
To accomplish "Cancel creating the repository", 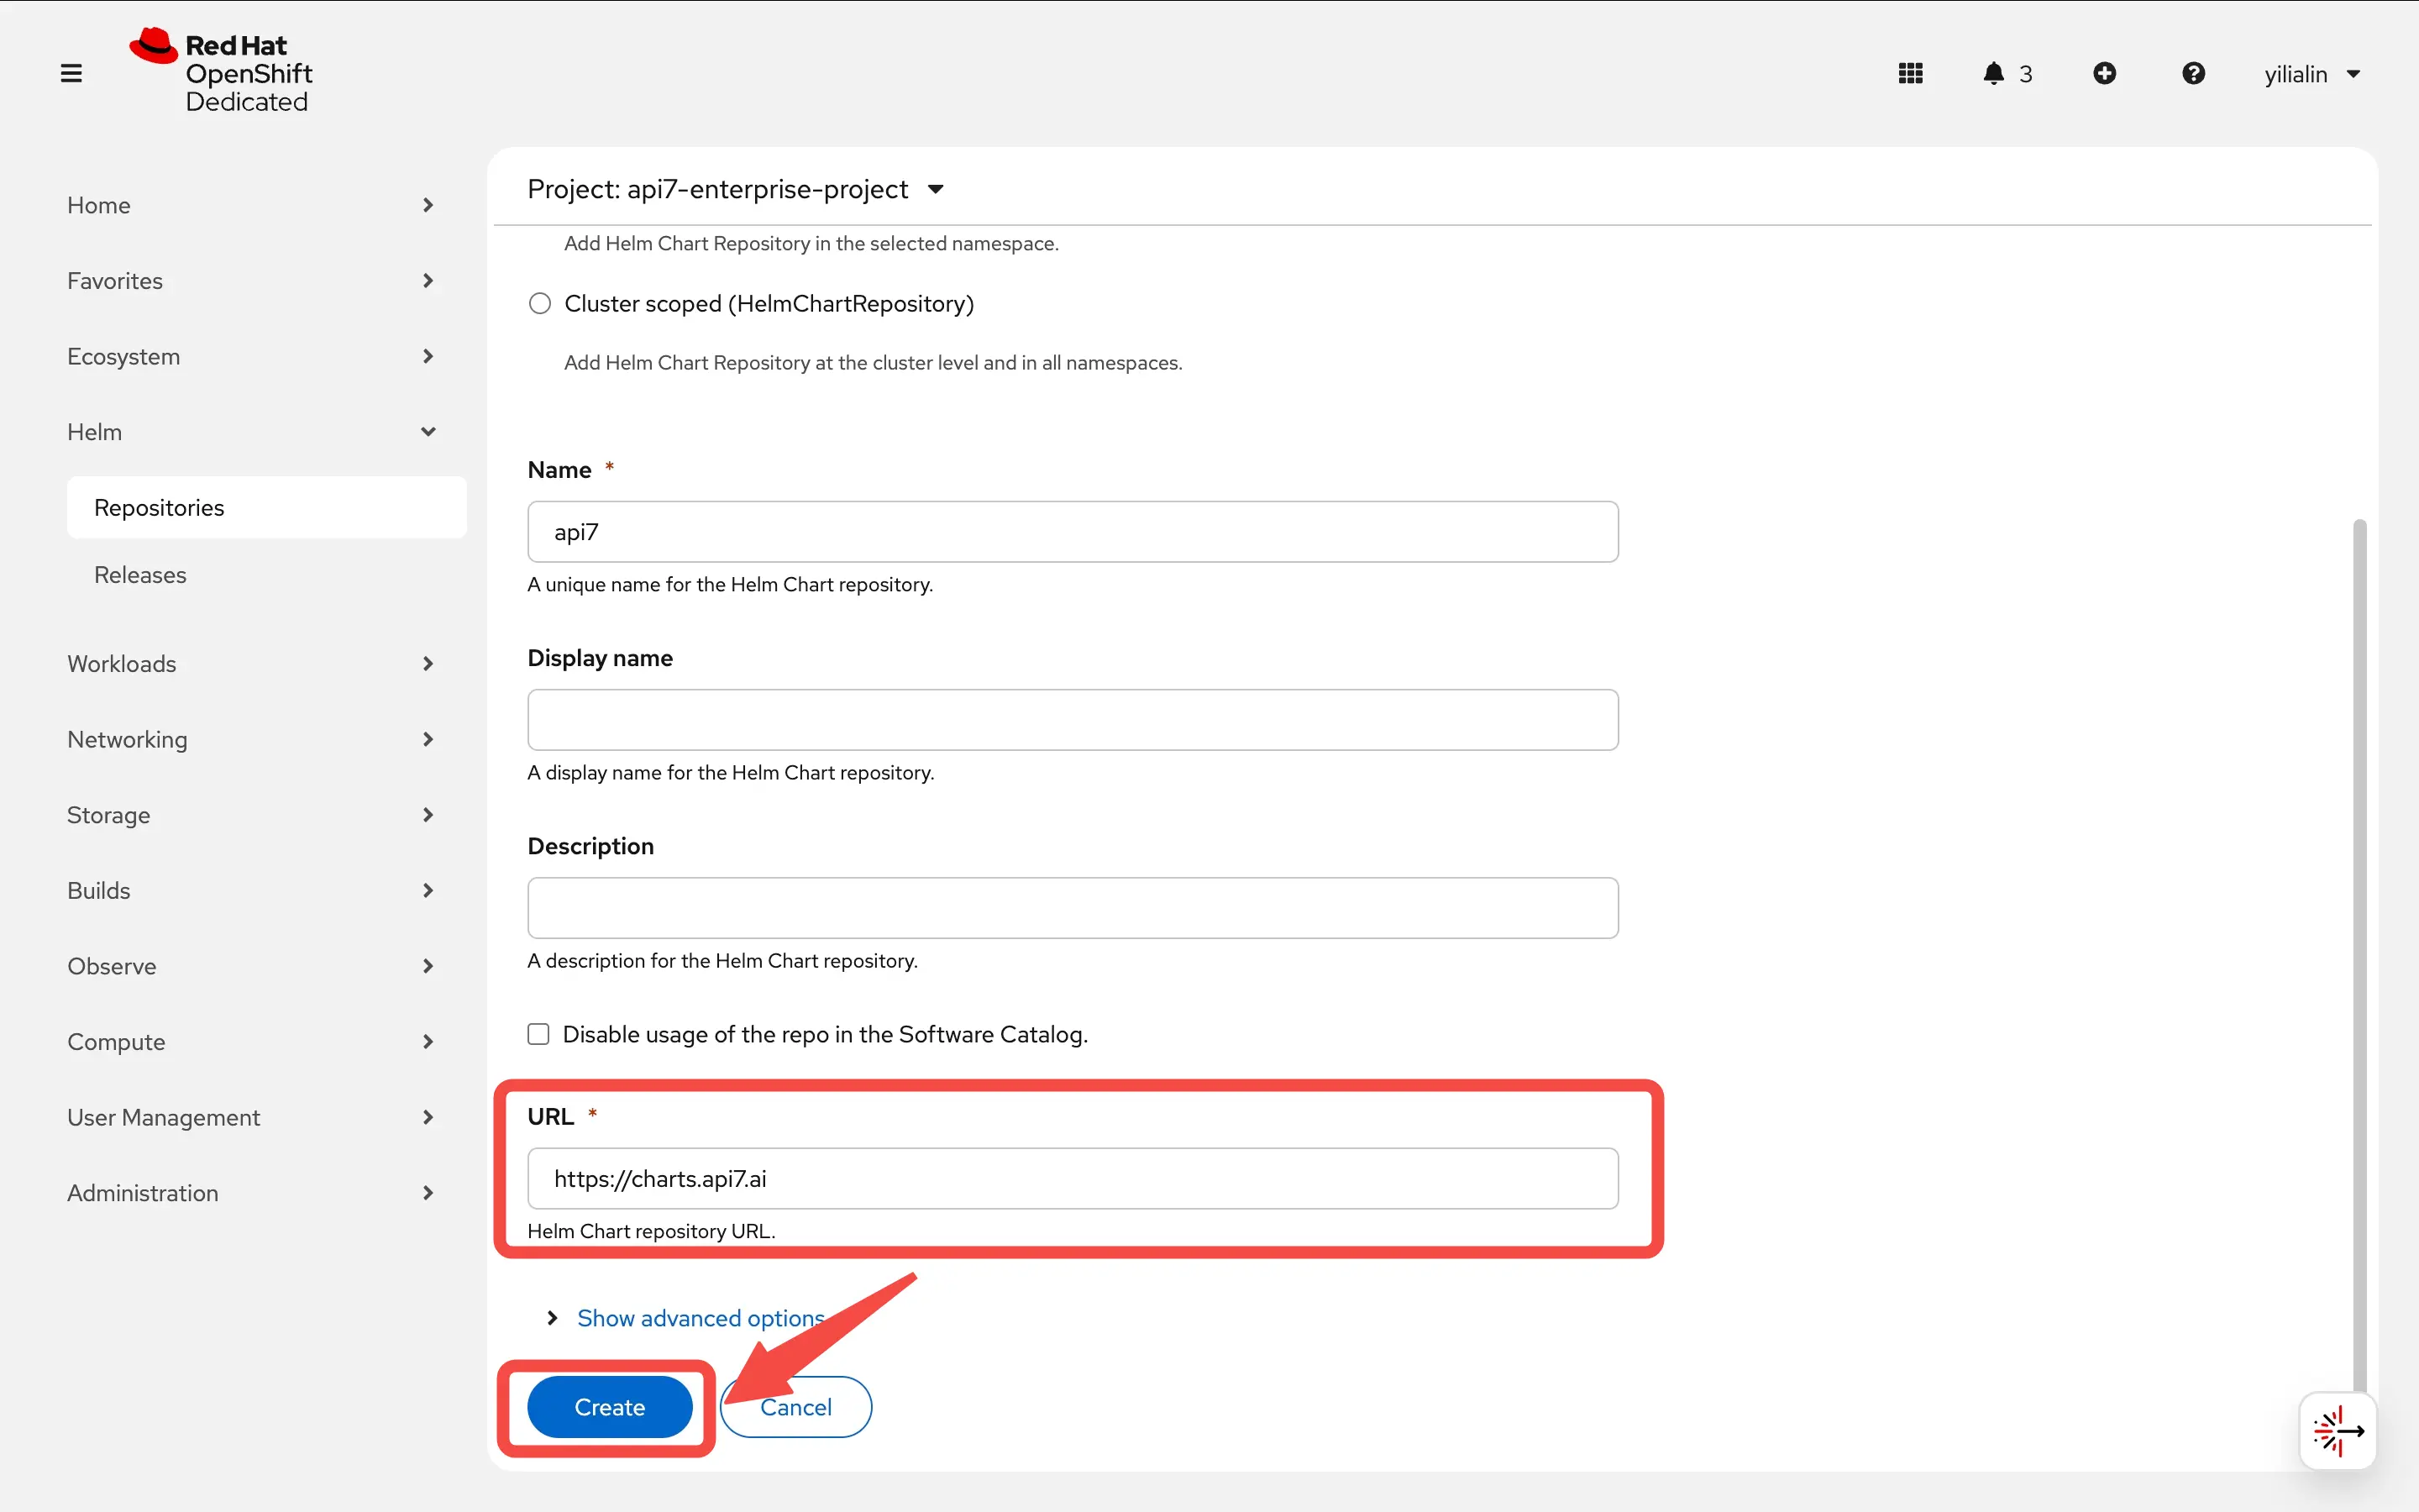I will coord(795,1406).
